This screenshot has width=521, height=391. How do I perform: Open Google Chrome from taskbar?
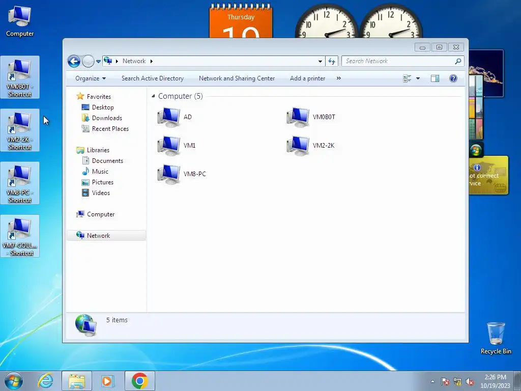(x=140, y=381)
